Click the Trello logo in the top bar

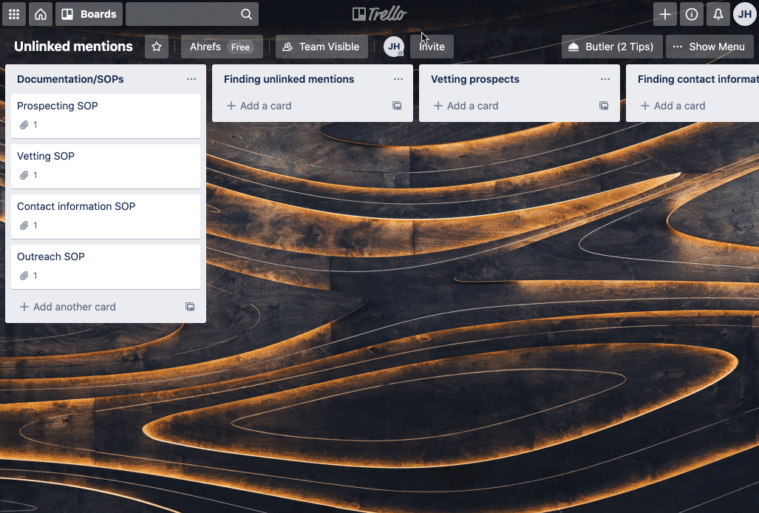(x=378, y=13)
